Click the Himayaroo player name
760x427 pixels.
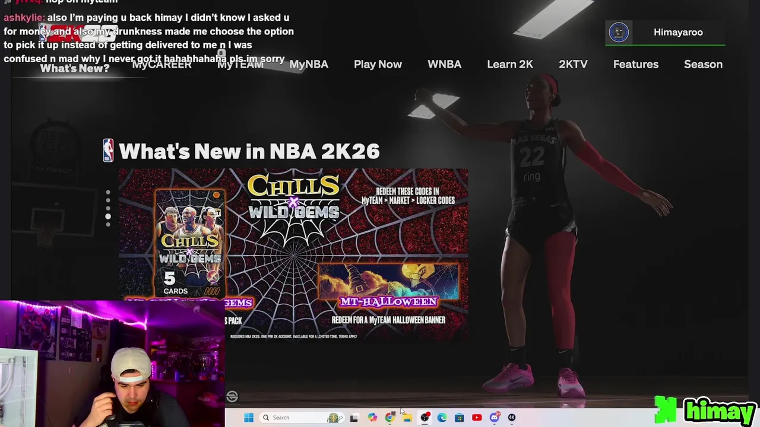tap(678, 32)
